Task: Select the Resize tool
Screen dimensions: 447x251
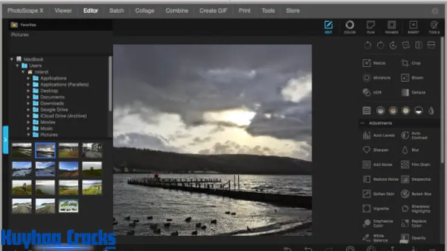Action: tap(374, 63)
